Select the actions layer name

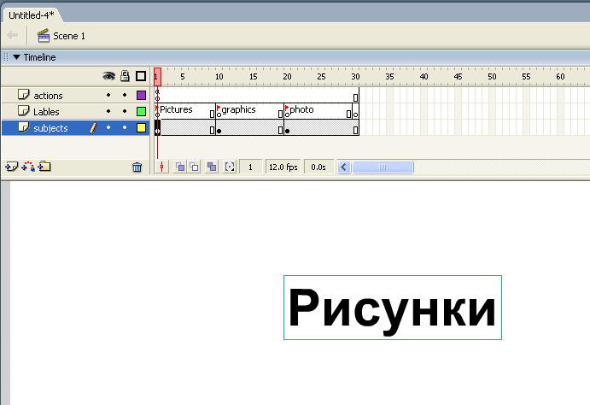(x=48, y=96)
